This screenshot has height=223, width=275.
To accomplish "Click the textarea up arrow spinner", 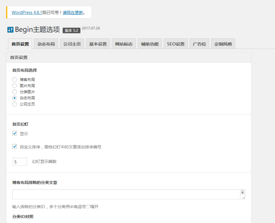I will pyautogui.click(x=242, y=191).
